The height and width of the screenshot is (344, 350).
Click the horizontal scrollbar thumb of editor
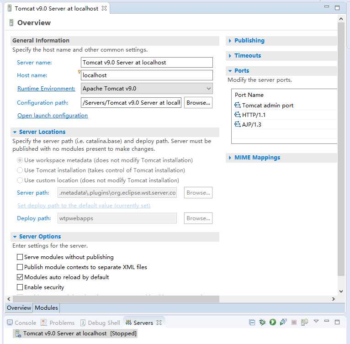click(x=116, y=299)
